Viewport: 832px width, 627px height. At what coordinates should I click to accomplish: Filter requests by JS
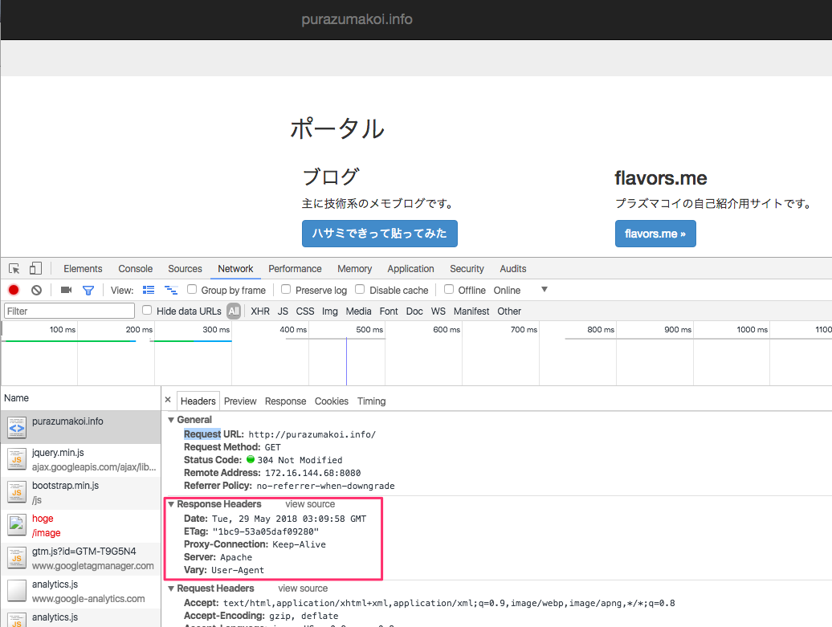coord(283,311)
